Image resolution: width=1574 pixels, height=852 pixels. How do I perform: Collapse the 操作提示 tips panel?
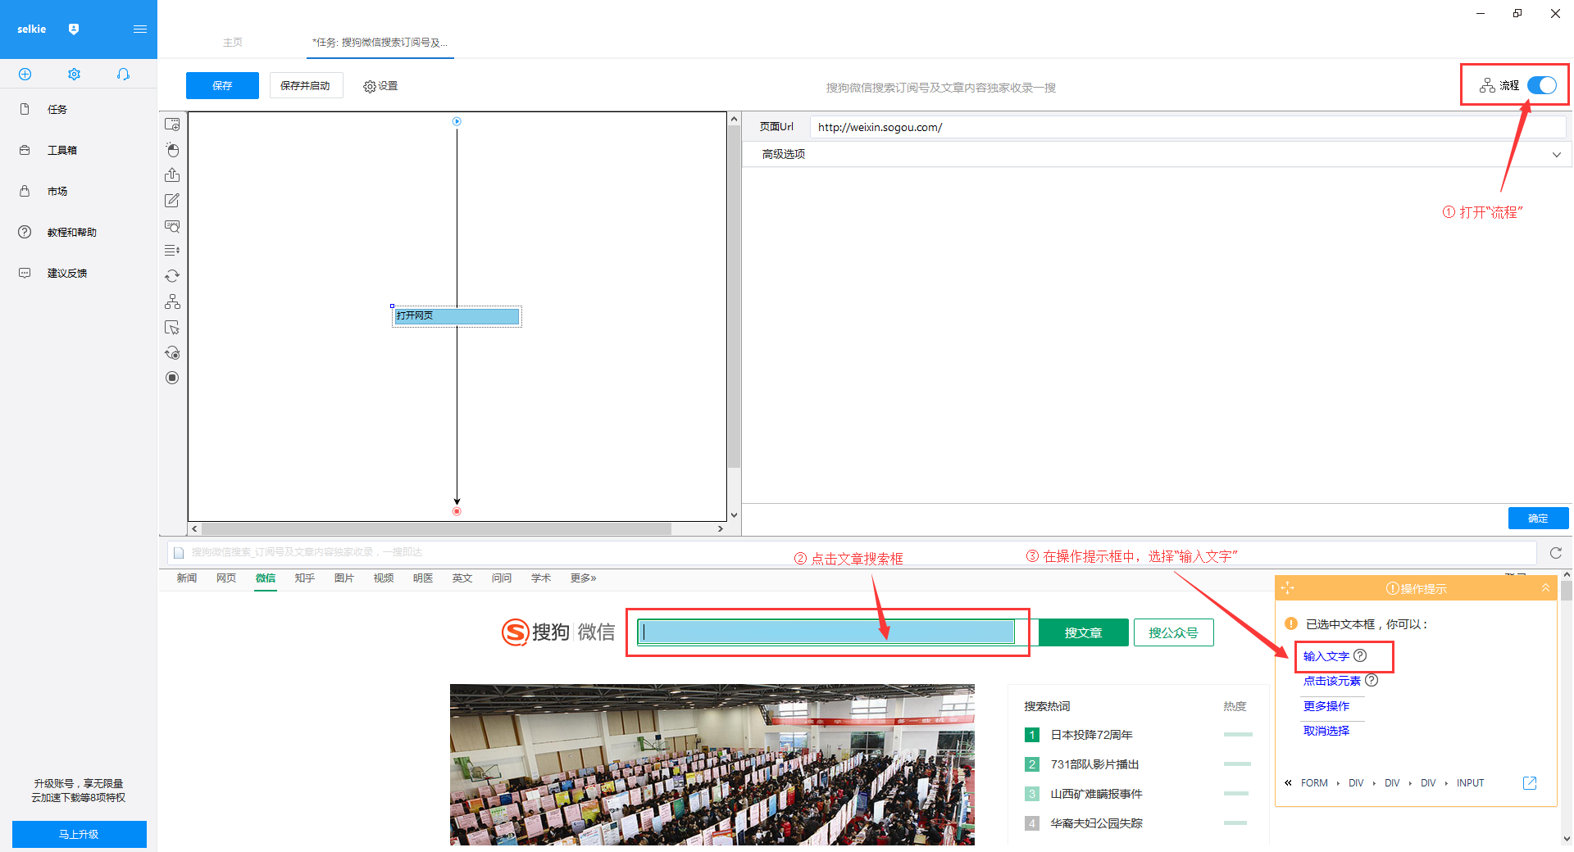pos(1545,588)
